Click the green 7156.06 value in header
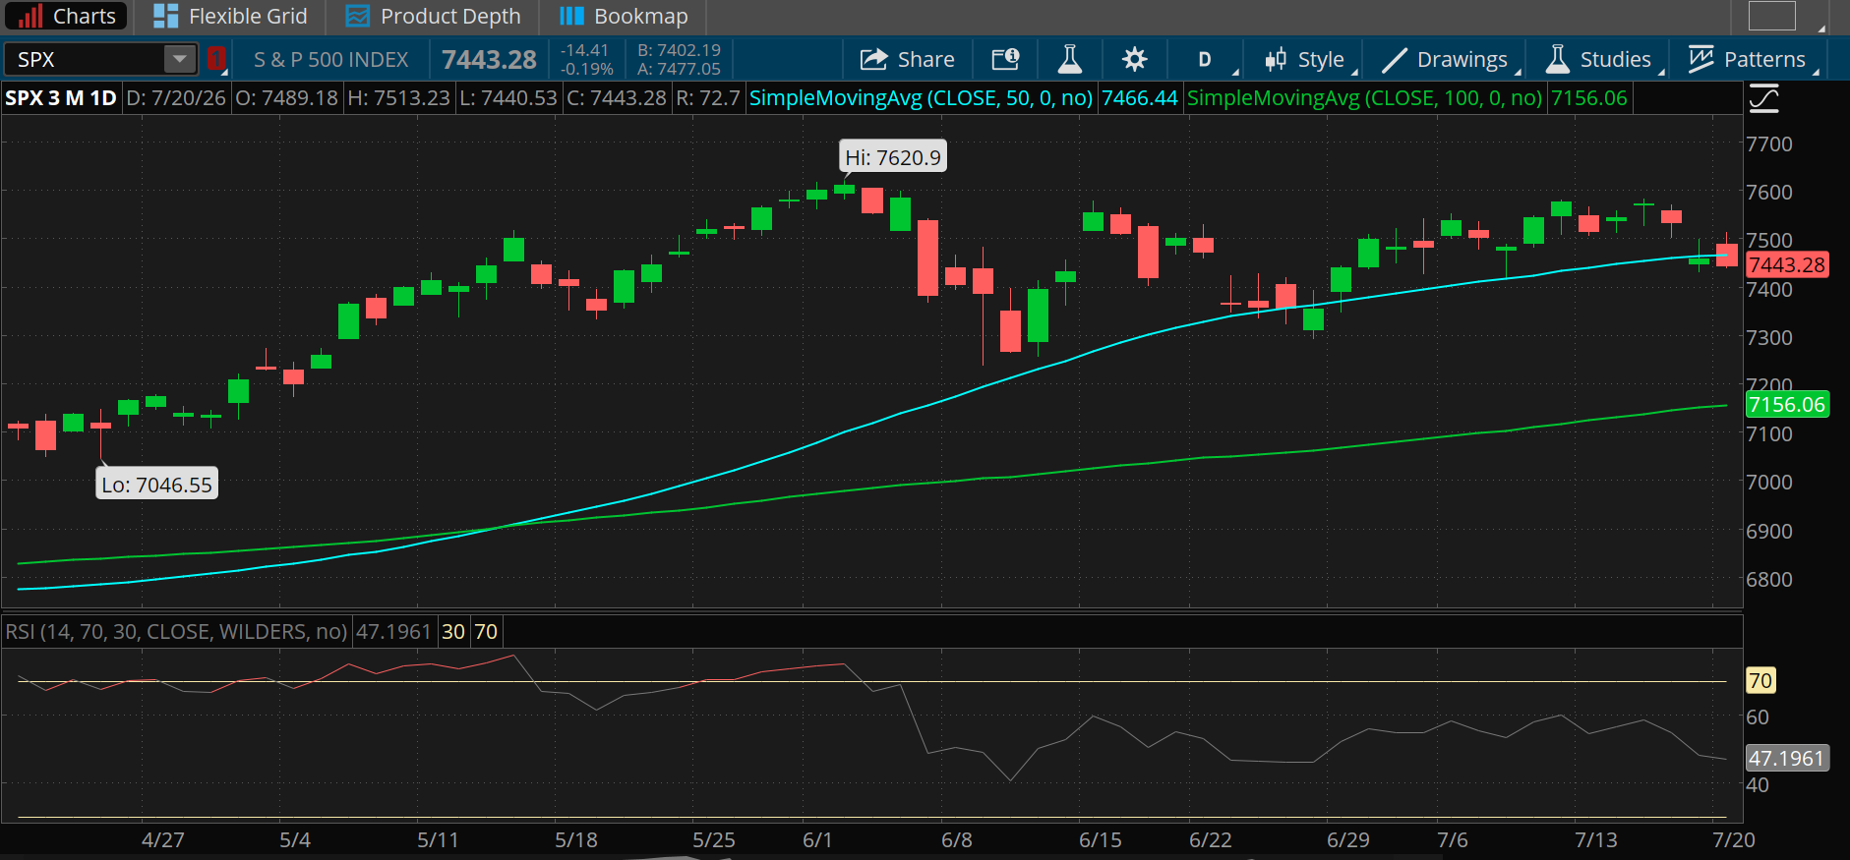The width and height of the screenshot is (1850, 860). coord(1588,98)
